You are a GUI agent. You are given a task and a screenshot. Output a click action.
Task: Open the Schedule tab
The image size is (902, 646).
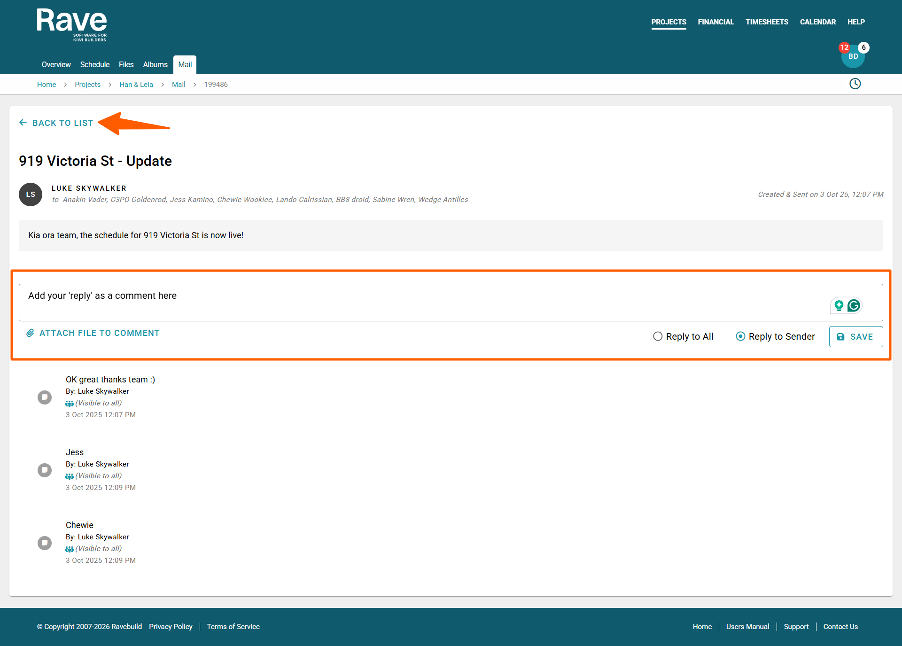coord(95,65)
